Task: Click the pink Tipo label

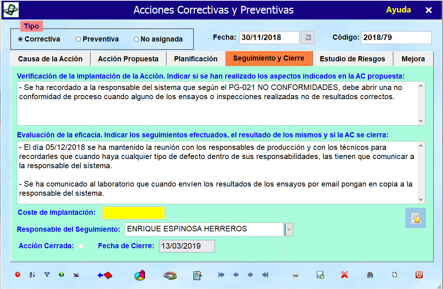Action: [32, 26]
